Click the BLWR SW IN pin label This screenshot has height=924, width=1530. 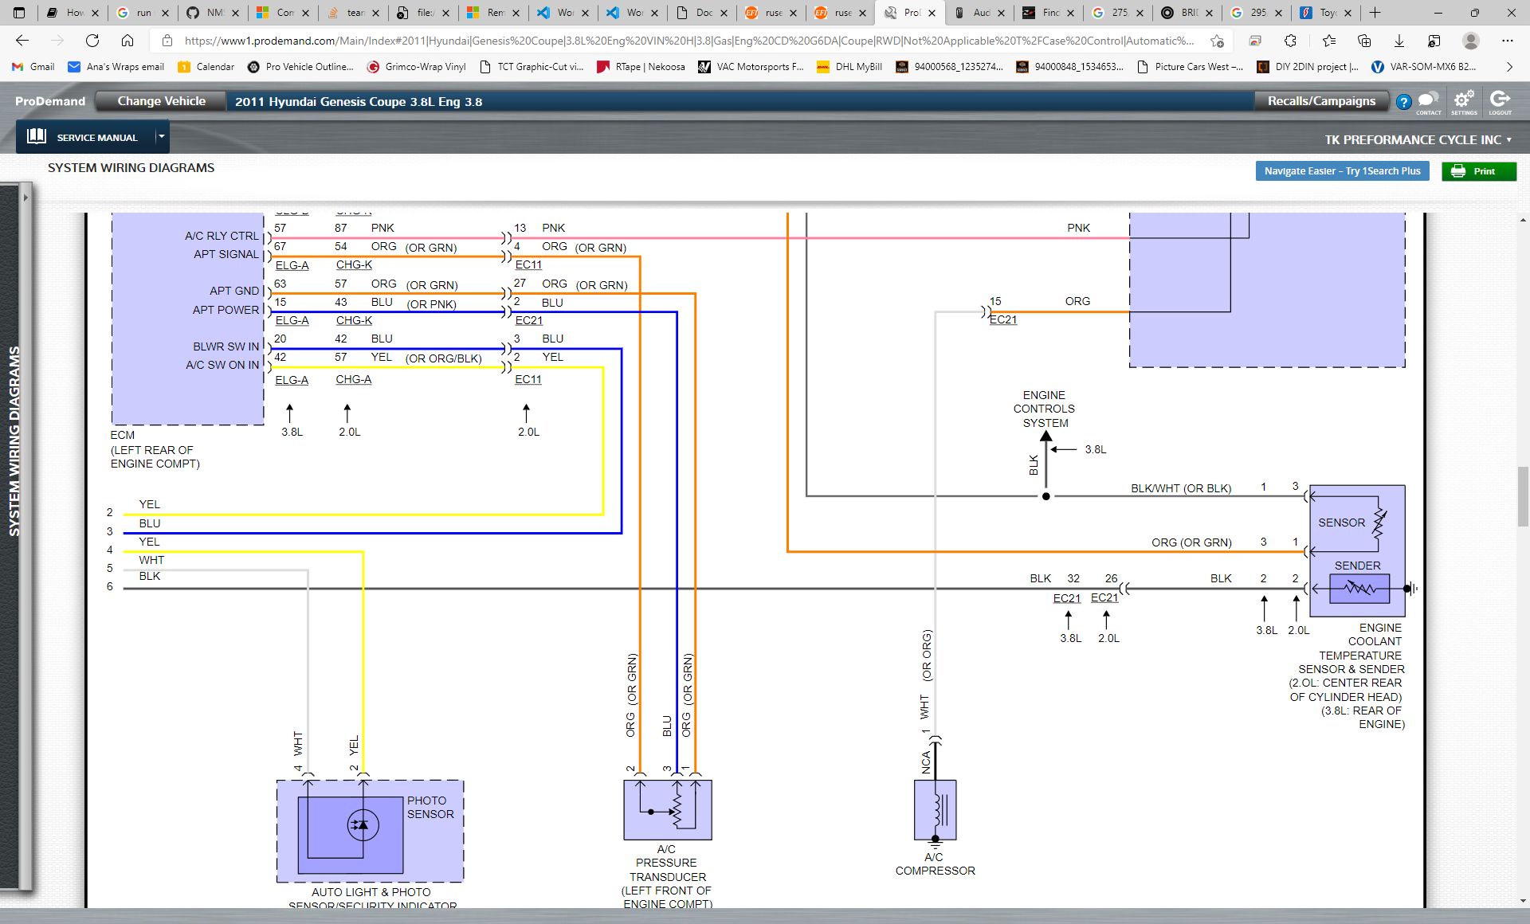[226, 346]
